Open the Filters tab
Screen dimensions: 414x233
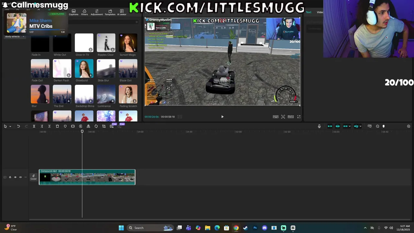click(84, 12)
